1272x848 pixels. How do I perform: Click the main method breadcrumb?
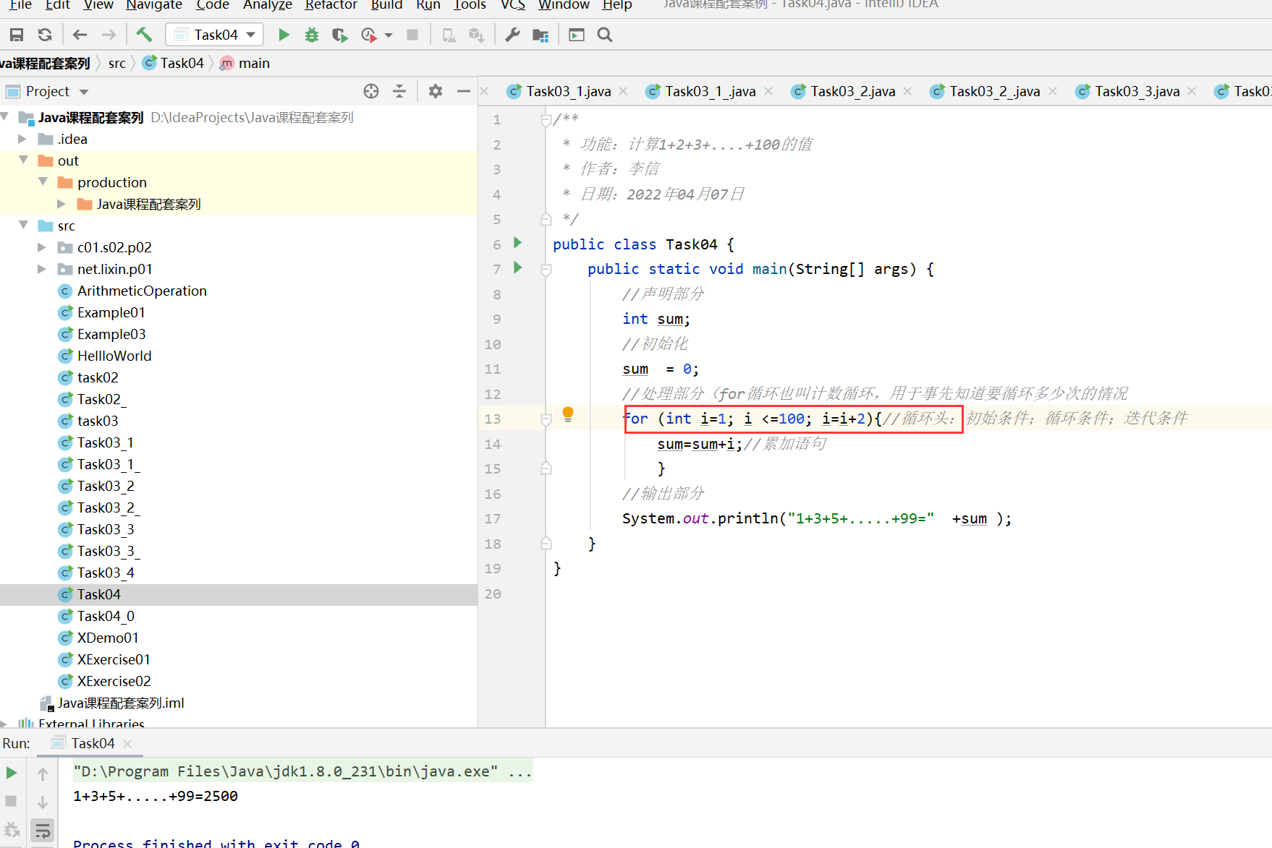(x=245, y=63)
